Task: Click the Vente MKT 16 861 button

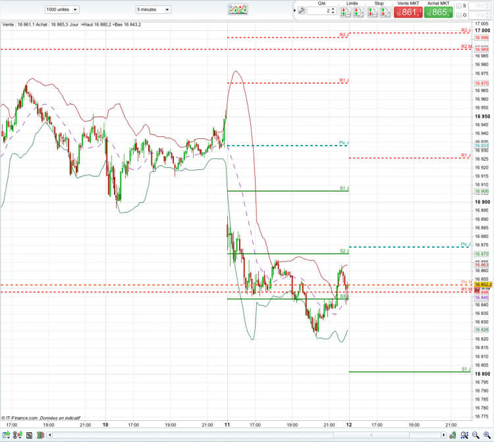Action: click(x=408, y=12)
